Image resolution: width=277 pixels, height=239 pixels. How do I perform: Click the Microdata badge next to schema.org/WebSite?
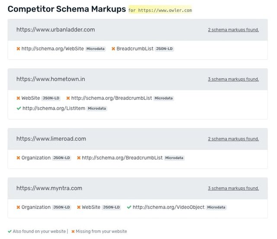click(95, 49)
